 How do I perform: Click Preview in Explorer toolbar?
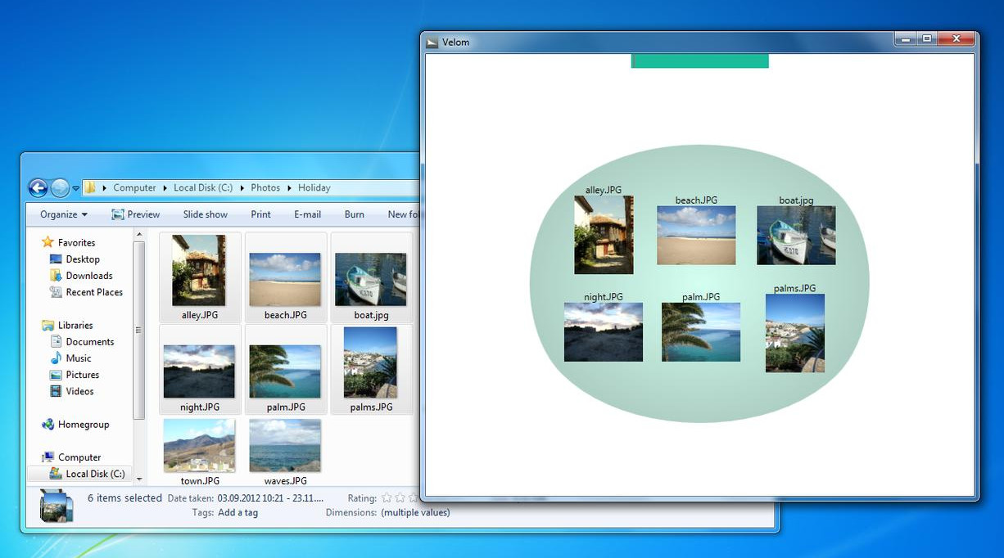coord(136,214)
